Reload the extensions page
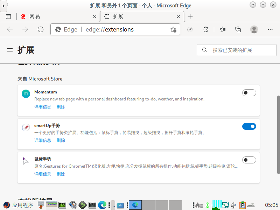The image size is (280, 210). coord(41,29)
